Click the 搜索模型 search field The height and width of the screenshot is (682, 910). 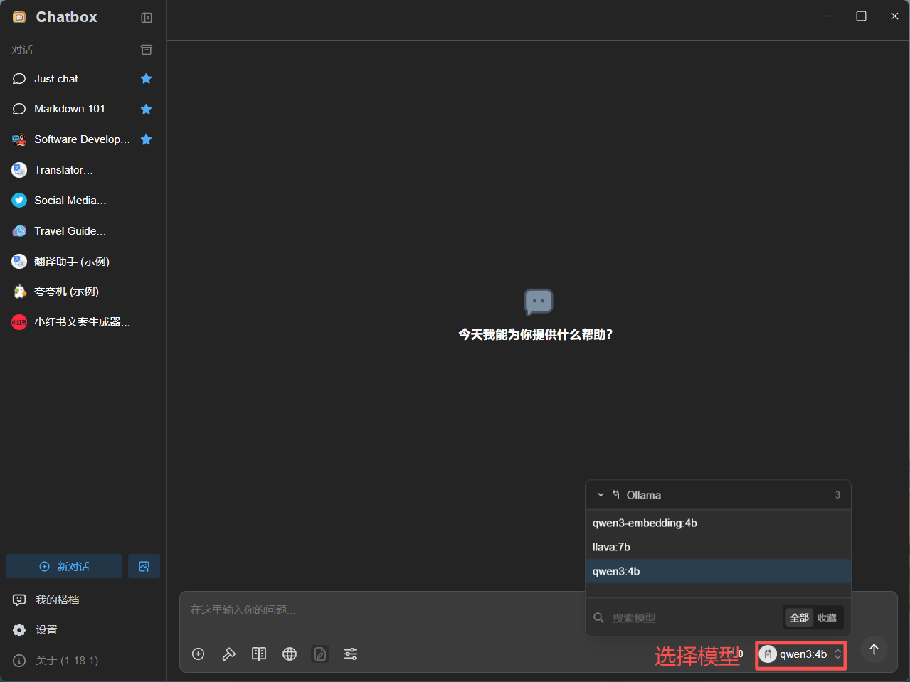tap(694, 618)
